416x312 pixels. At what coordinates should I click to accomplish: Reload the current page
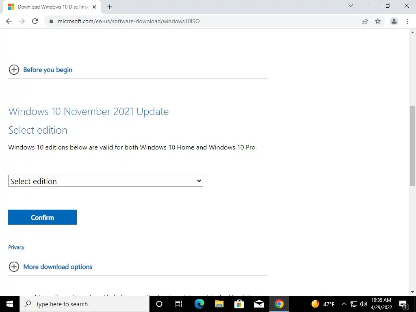tap(35, 21)
